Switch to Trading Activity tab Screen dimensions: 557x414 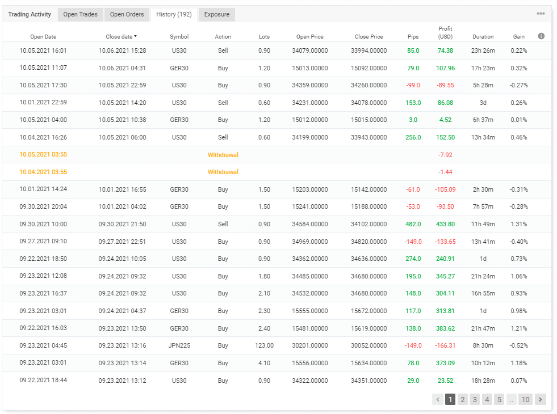pyautogui.click(x=30, y=14)
